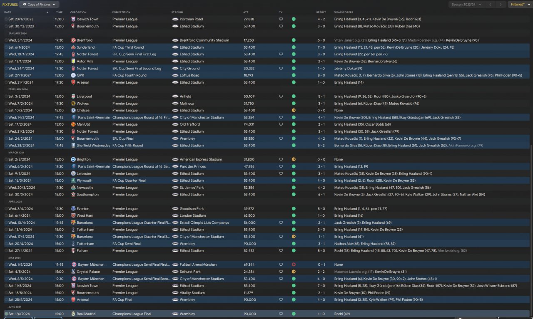Open the Champions League Final competition link
This screenshot has width=533, height=319.
[132, 314]
